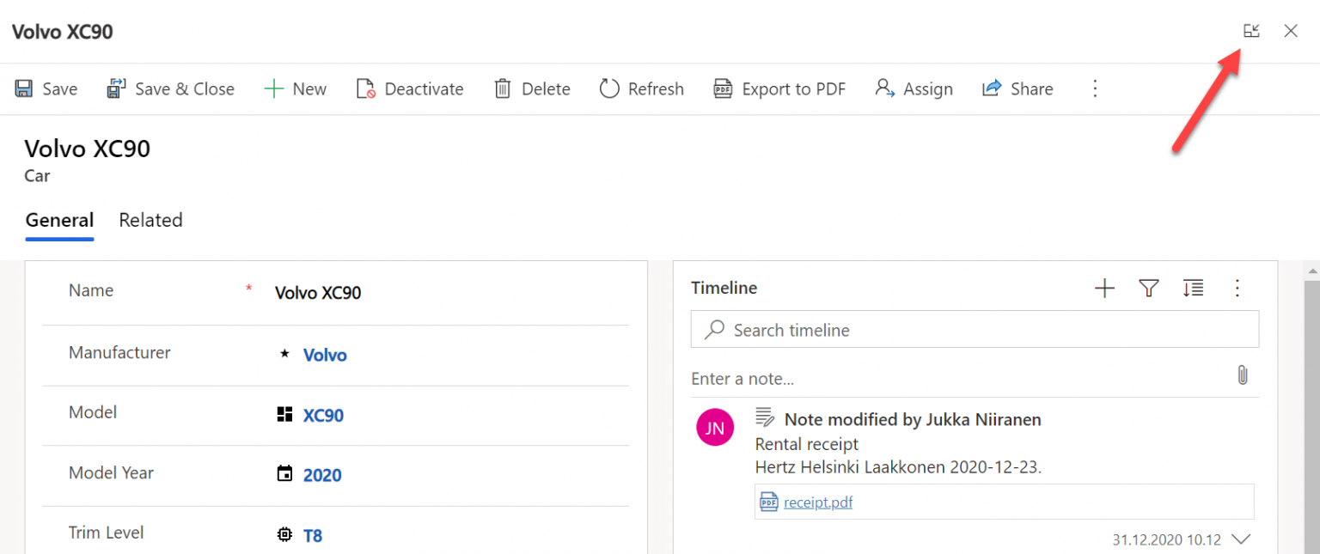Screen dimensions: 1320x554
Task: Click the 'Car' entity subtitle
Action: [37, 176]
